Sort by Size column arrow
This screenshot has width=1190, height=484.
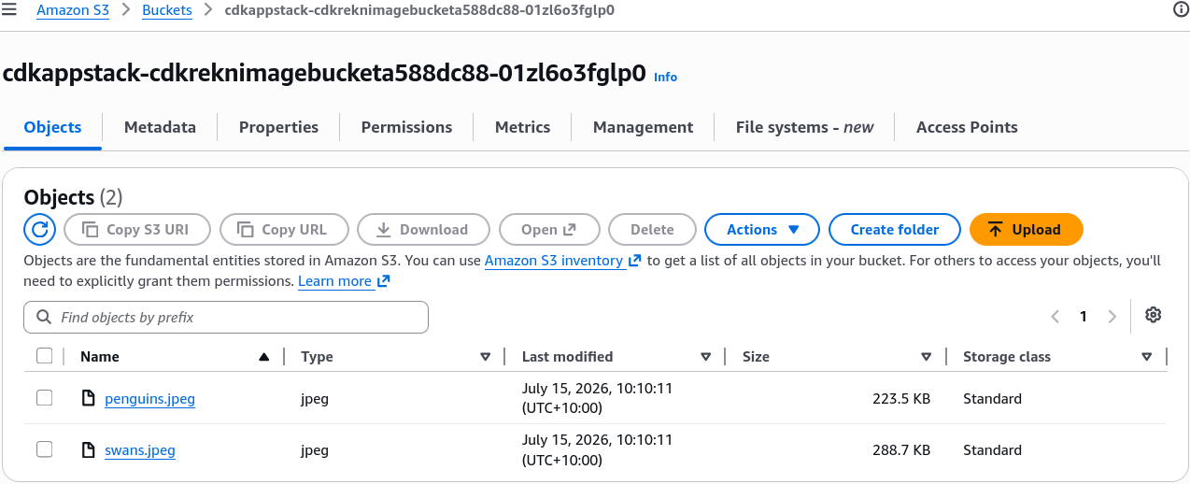click(926, 357)
